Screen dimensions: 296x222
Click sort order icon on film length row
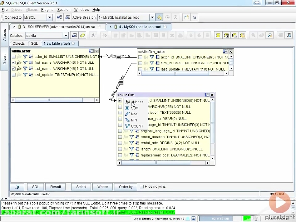coord(137,149)
